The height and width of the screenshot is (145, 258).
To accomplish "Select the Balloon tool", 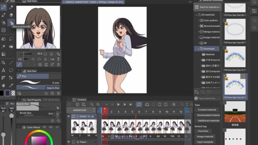I will click(11, 70).
